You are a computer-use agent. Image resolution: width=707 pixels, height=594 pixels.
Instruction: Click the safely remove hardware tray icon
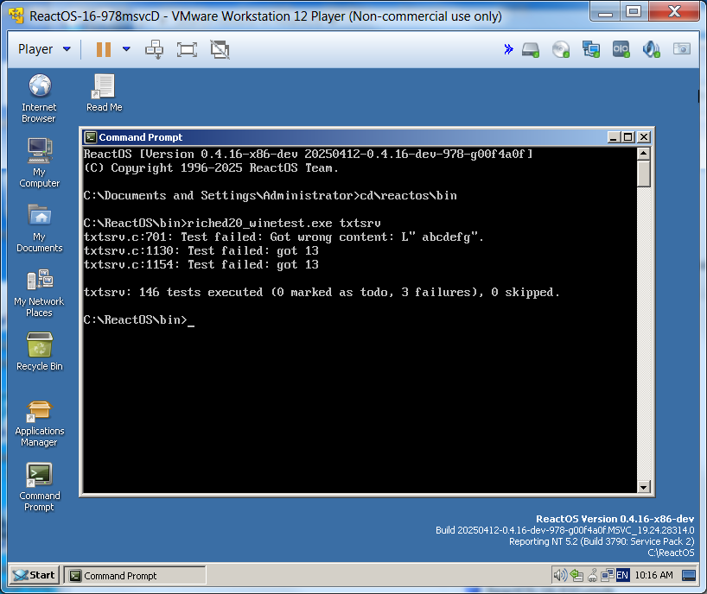[x=592, y=575]
